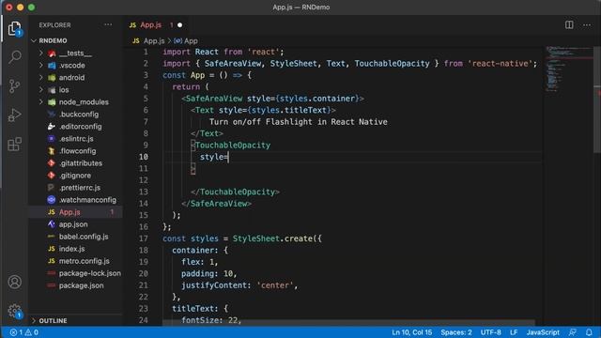Change language mode JavaScript
Viewport: 601px width, 338px height.
pyautogui.click(x=543, y=332)
